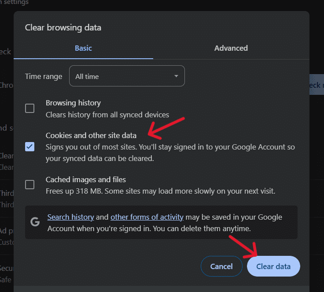Open the Time range dropdown

(127, 76)
